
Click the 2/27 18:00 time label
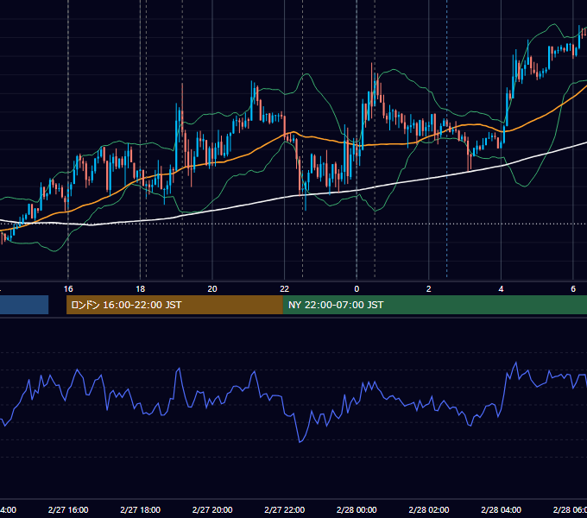(141, 509)
